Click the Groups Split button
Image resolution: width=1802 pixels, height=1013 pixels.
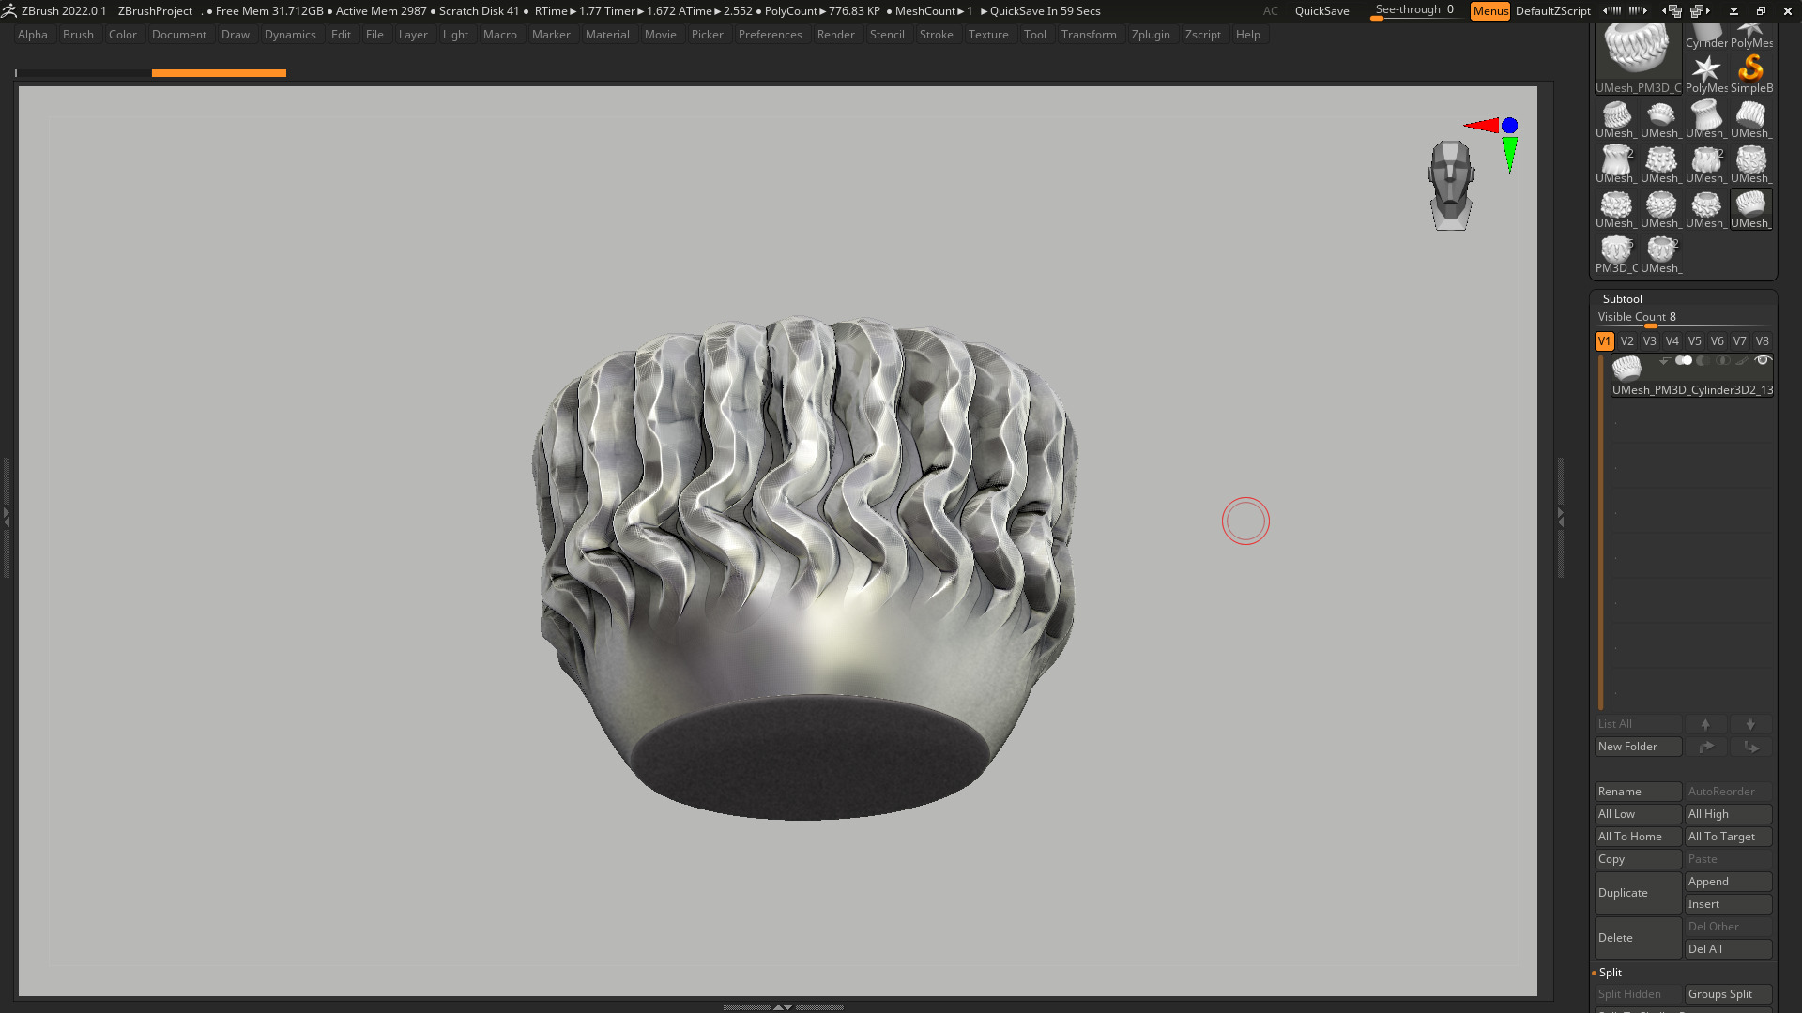coord(1729,994)
